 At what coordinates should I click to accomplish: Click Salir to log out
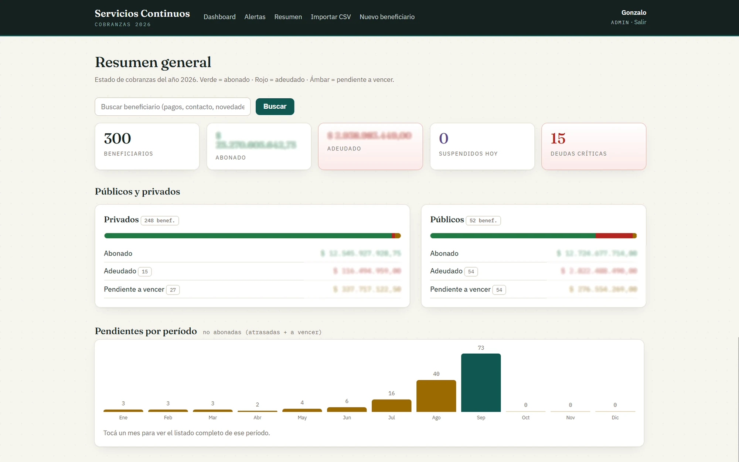640,22
